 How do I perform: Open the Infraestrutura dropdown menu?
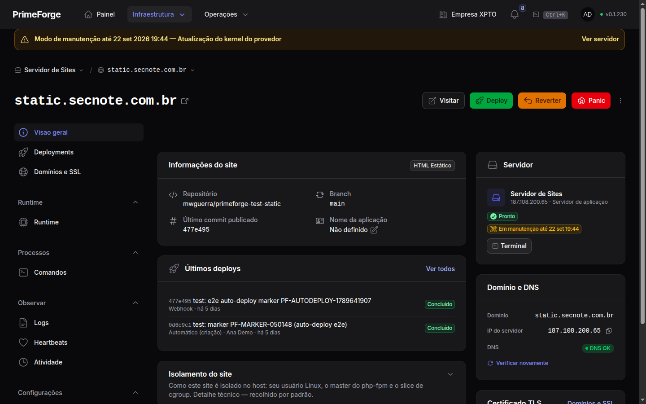click(x=159, y=14)
